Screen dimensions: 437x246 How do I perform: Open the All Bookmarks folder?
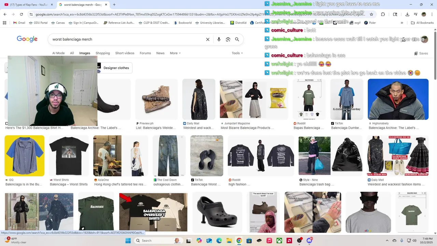click(422, 23)
